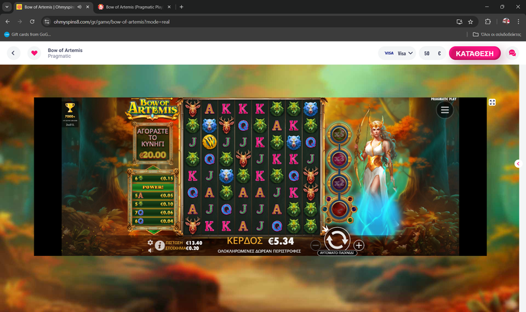Click the Bow of Artemis game logo

point(153,109)
